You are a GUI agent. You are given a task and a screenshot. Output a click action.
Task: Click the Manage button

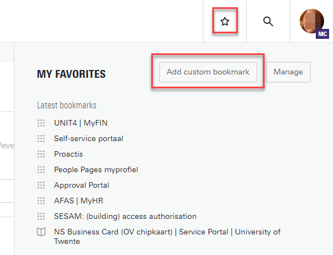[x=288, y=72]
